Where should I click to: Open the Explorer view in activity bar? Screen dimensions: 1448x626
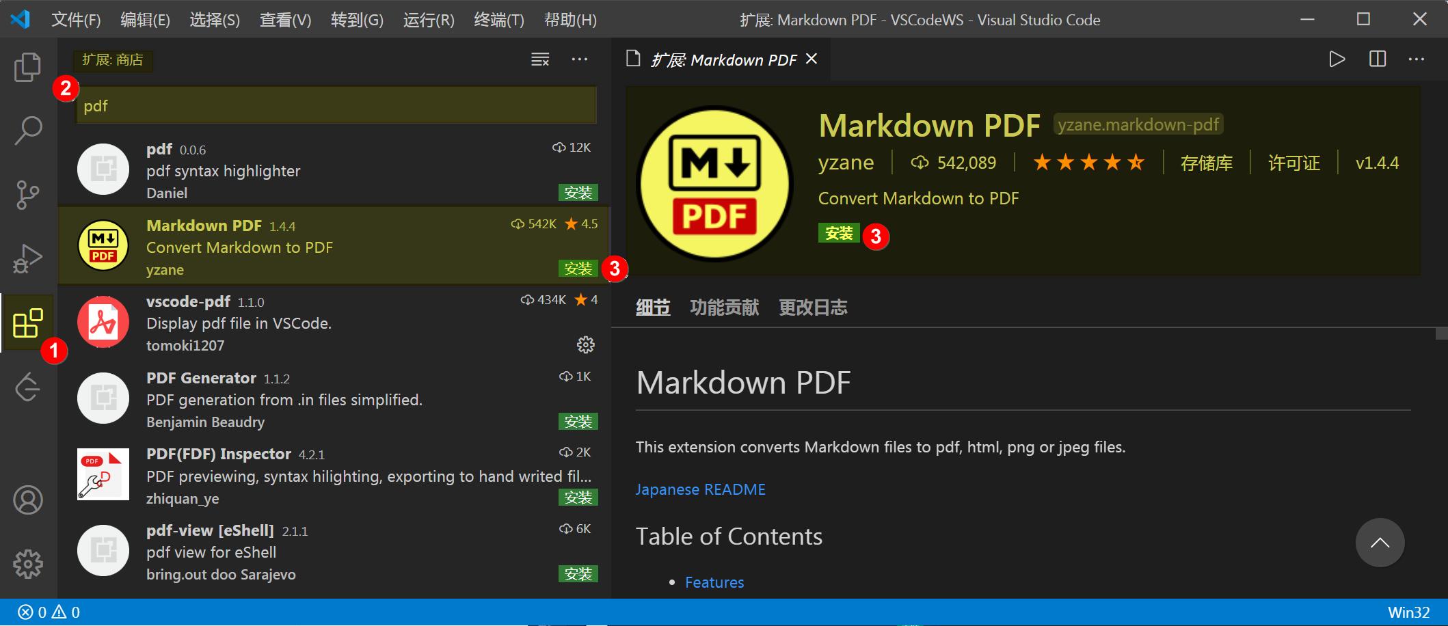(28, 67)
